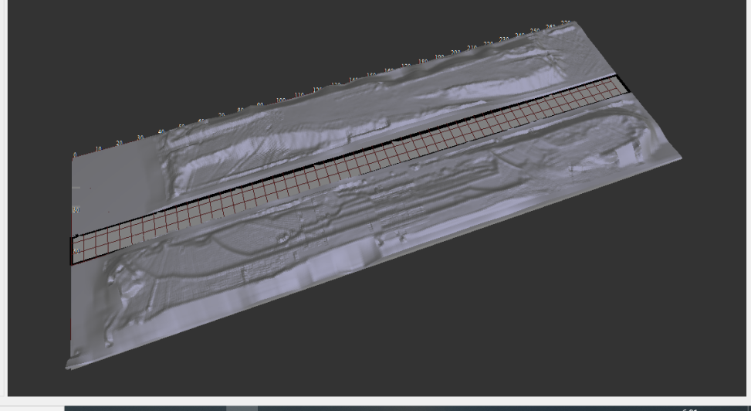The height and width of the screenshot is (411, 751).
Task: Select the 200 tick label along the top axis
Action: 455,53
